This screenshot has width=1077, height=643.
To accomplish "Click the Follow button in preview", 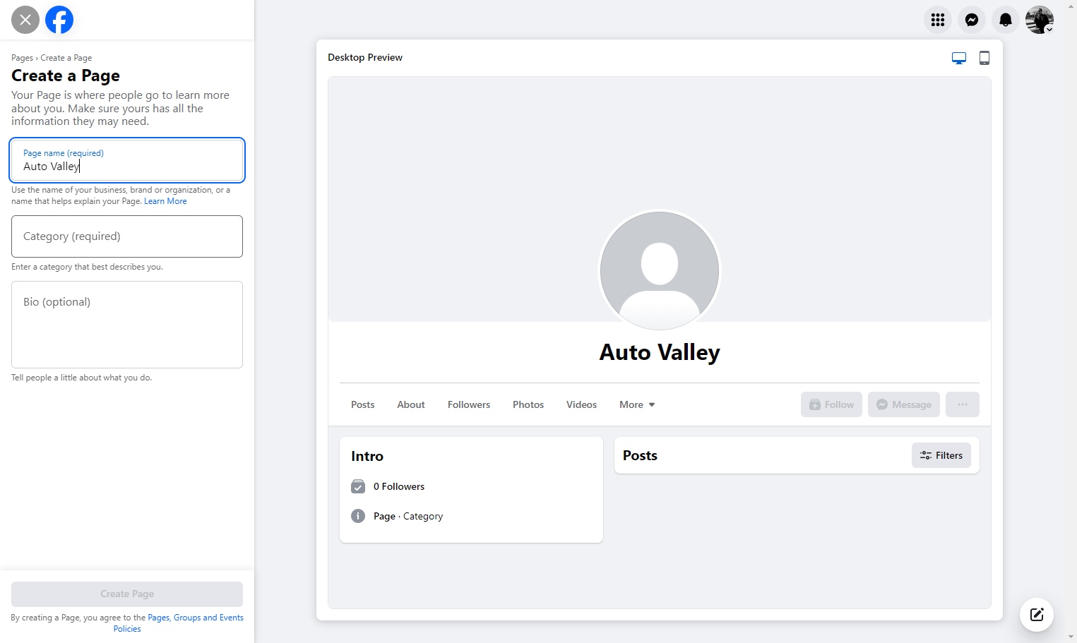I will pyautogui.click(x=831, y=404).
